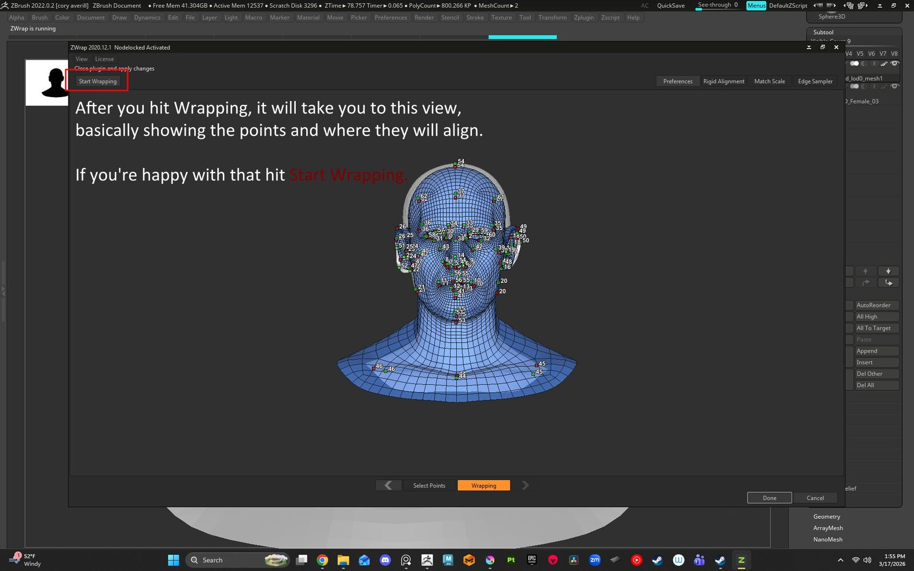Image resolution: width=914 pixels, height=571 pixels.
Task: Click Match Scale in ZWrap
Action: click(x=769, y=82)
